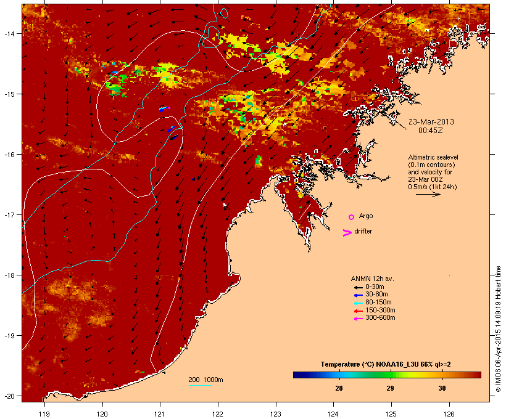Click the magenta Argo circle legend symbol

point(352,217)
